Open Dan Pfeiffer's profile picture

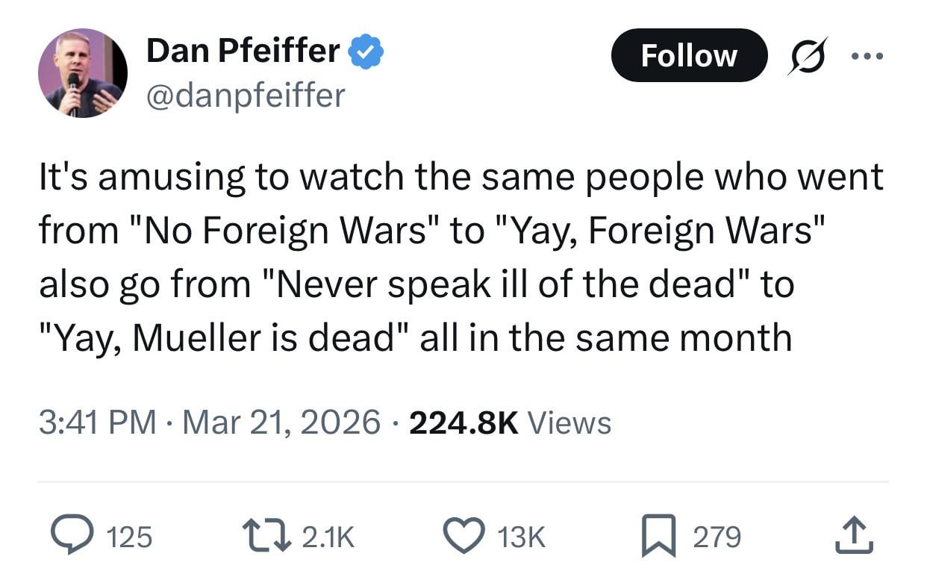point(82,73)
